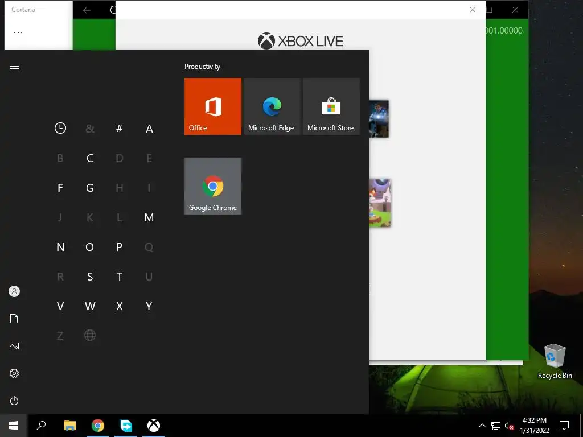Click the upper game thumbnail in Xbox Live dialog
This screenshot has width=583, height=437.
coord(379,119)
